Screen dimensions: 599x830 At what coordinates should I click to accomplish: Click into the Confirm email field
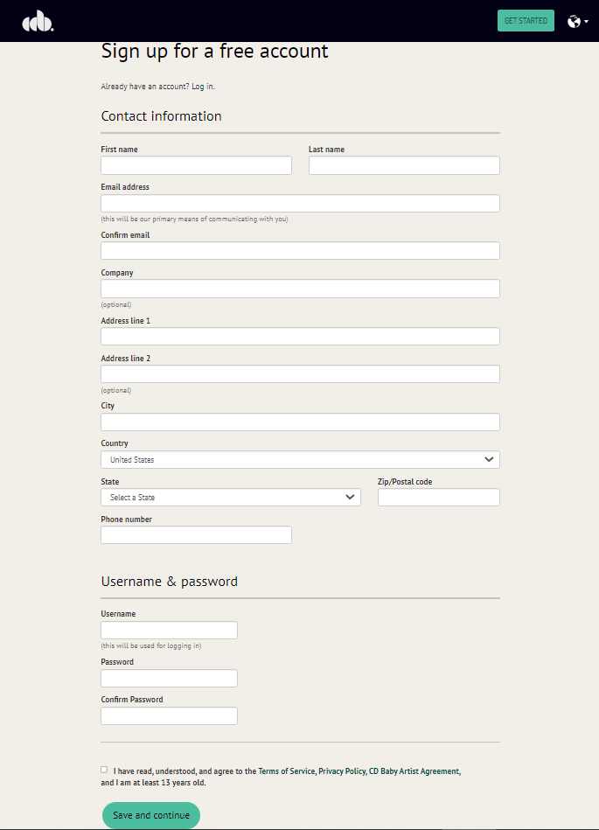(x=300, y=251)
